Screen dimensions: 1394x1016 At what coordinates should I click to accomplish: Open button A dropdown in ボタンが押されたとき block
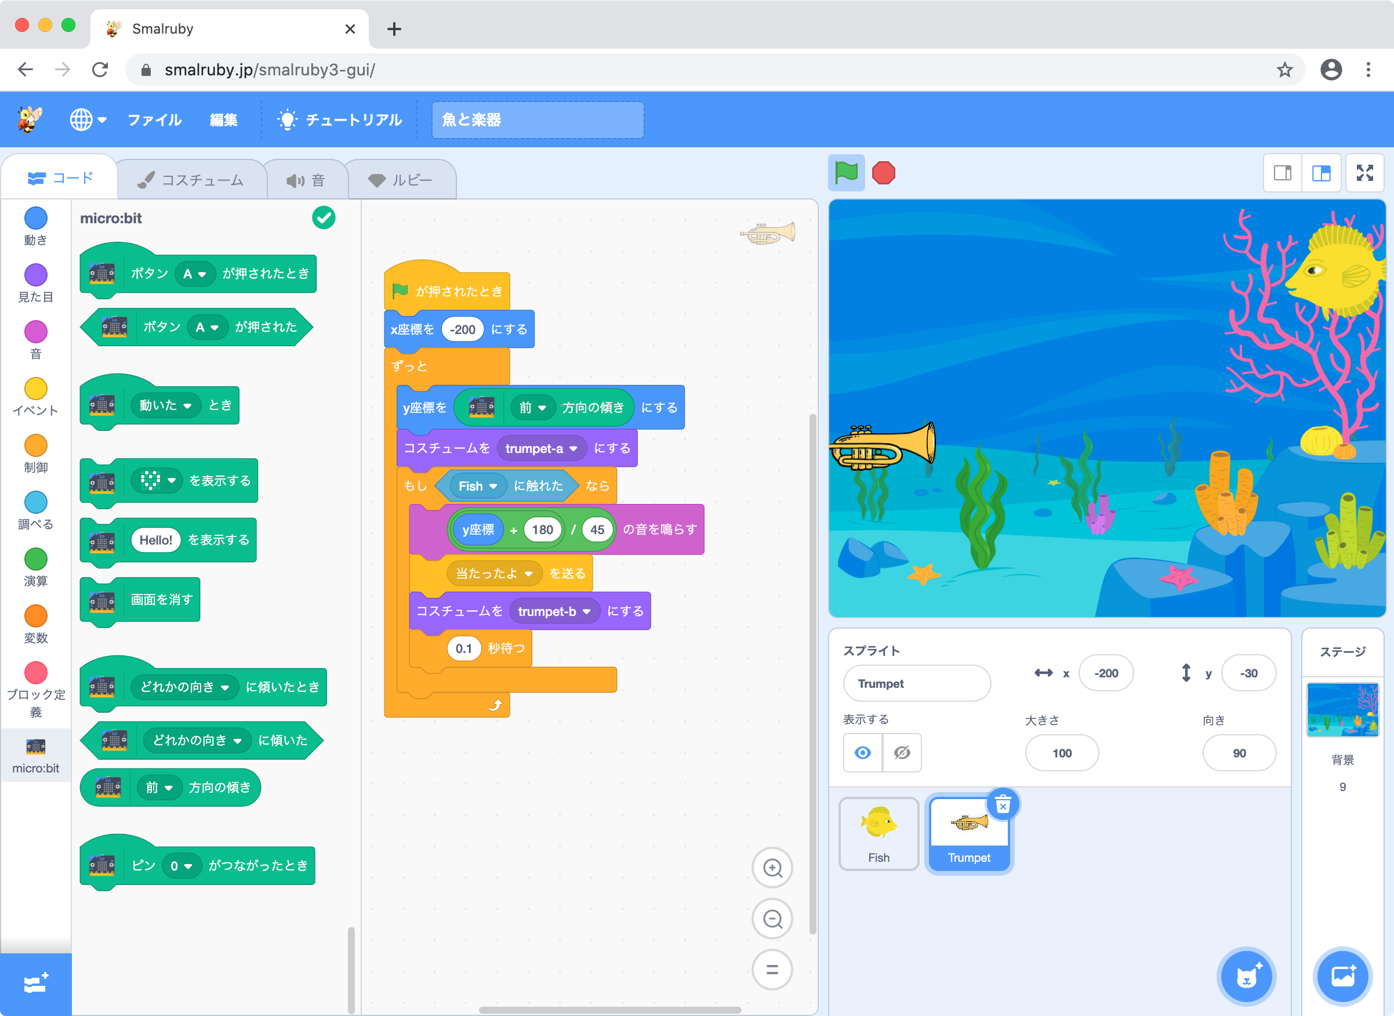(x=194, y=274)
